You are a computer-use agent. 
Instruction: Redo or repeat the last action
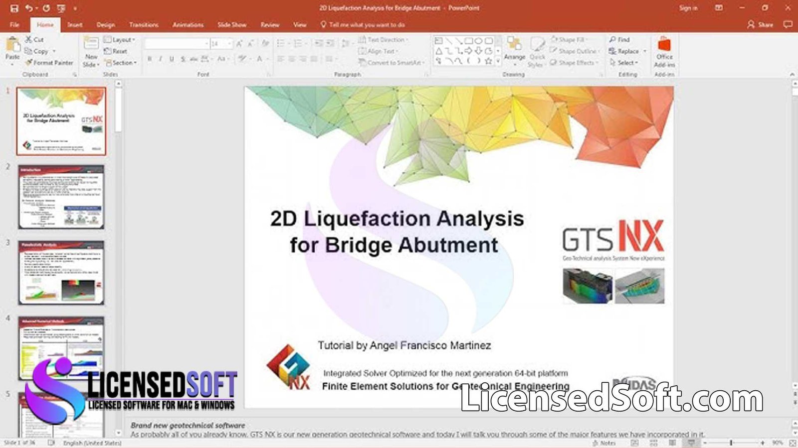[46, 8]
